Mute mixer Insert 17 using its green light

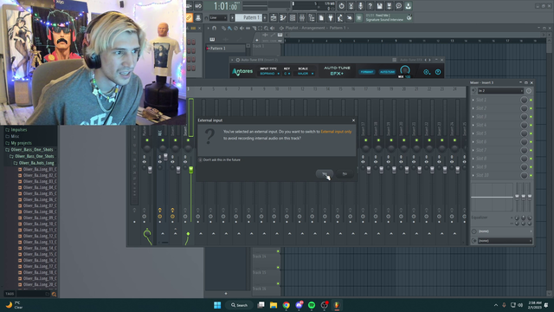pyautogui.click(x=365, y=140)
